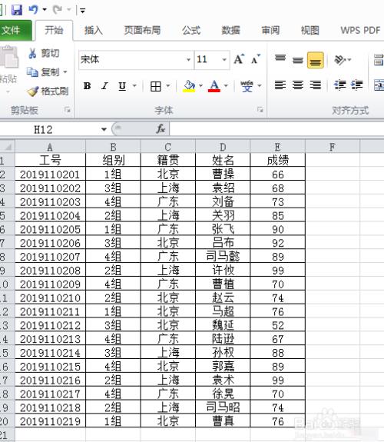Viewport: 384px width, 442px height.
Task: Open the font settings dialog launcher
Action: (260, 110)
